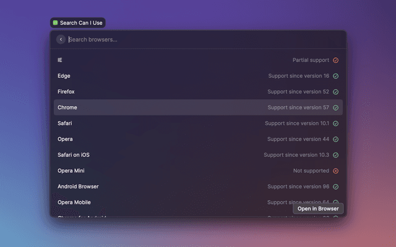The height and width of the screenshot is (247, 396).
Task: Click the Edge supported checkmark icon
Action: click(x=335, y=76)
